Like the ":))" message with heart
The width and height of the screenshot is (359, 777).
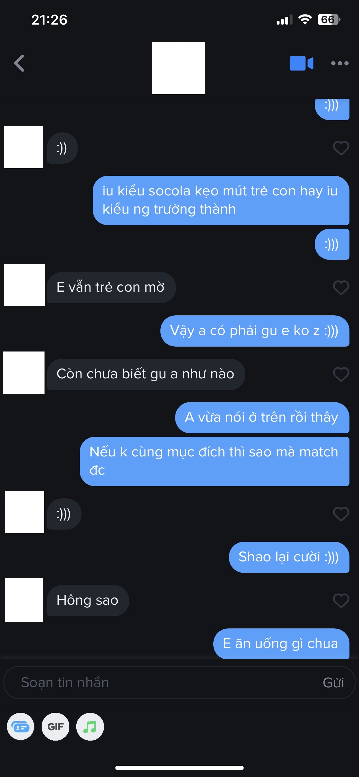click(x=341, y=148)
